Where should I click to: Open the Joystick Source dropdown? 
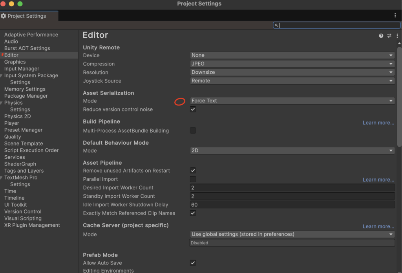292,81
